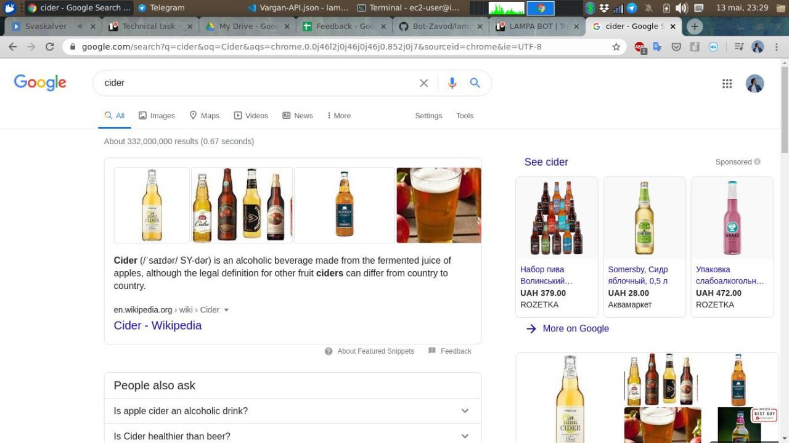Open the Bluetooth tray icon

click(590, 8)
